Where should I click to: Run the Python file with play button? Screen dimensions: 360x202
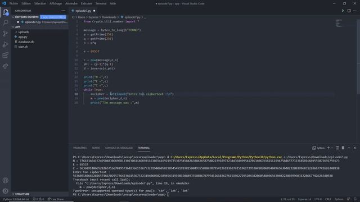point(343,11)
